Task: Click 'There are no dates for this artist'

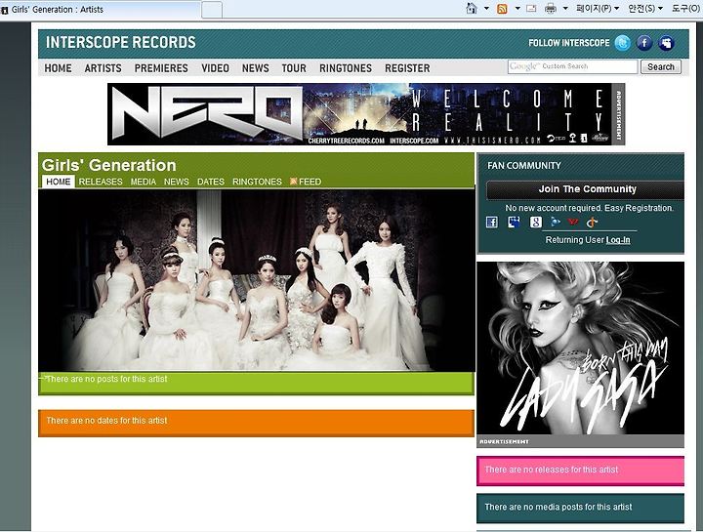Action: [x=106, y=421]
